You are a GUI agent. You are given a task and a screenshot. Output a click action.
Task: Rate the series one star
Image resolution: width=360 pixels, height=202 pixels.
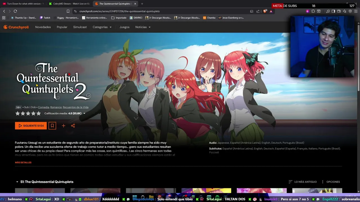(17, 114)
